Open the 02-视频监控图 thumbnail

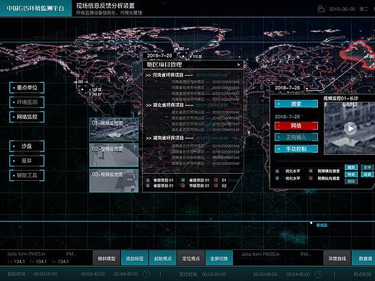tap(114, 155)
